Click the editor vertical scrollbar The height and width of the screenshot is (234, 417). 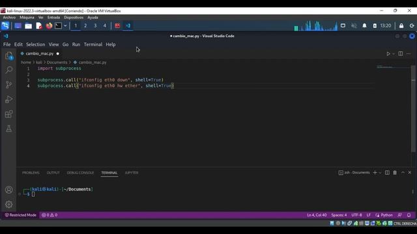413,109
